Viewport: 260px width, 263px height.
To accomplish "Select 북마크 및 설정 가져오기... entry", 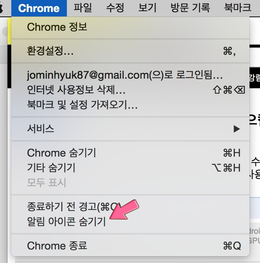I will (x=130, y=105).
